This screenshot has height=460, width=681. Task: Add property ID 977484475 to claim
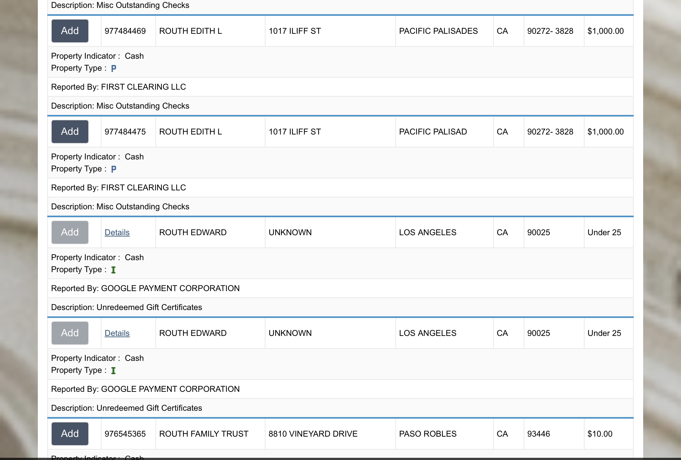[70, 132]
